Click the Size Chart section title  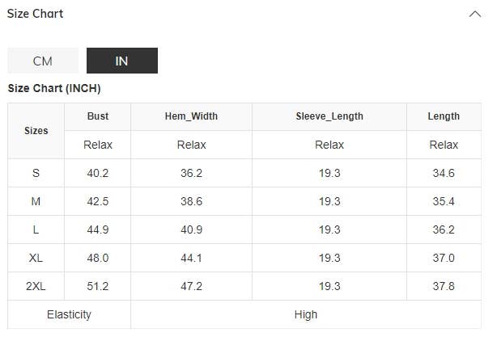pyautogui.click(x=35, y=14)
